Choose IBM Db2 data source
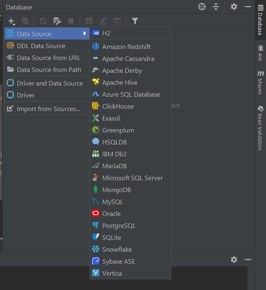The width and height of the screenshot is (266, 290). coord(130,154)
